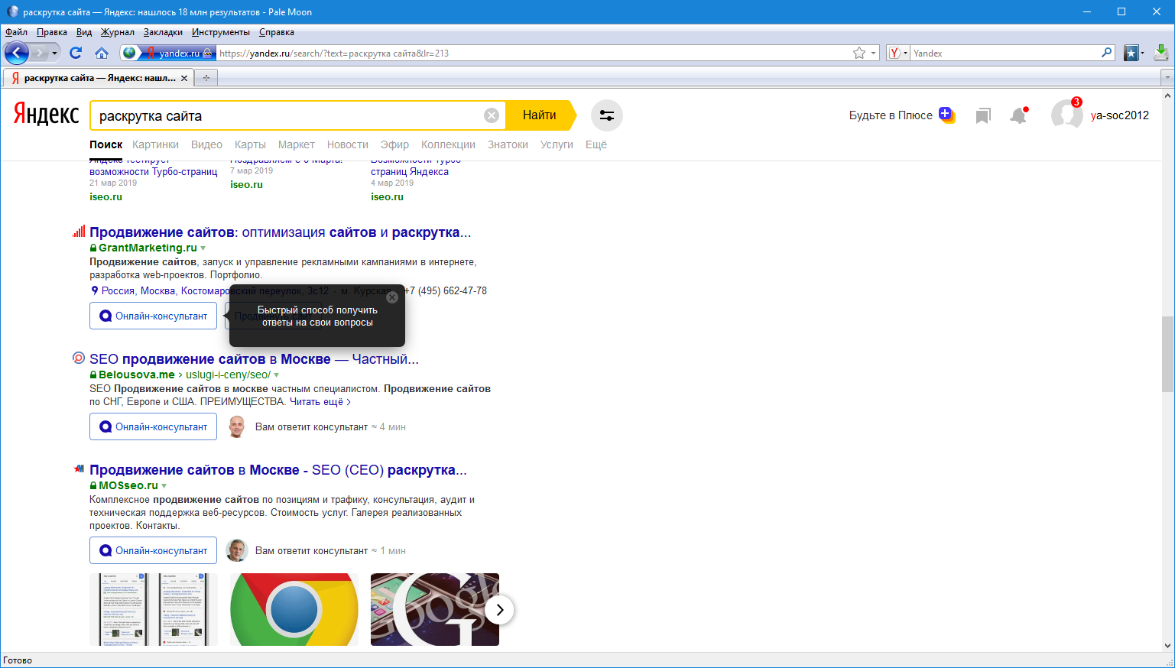Switch to Карты search tab
The image size is (1175, 668).
[x=250, y=144]
